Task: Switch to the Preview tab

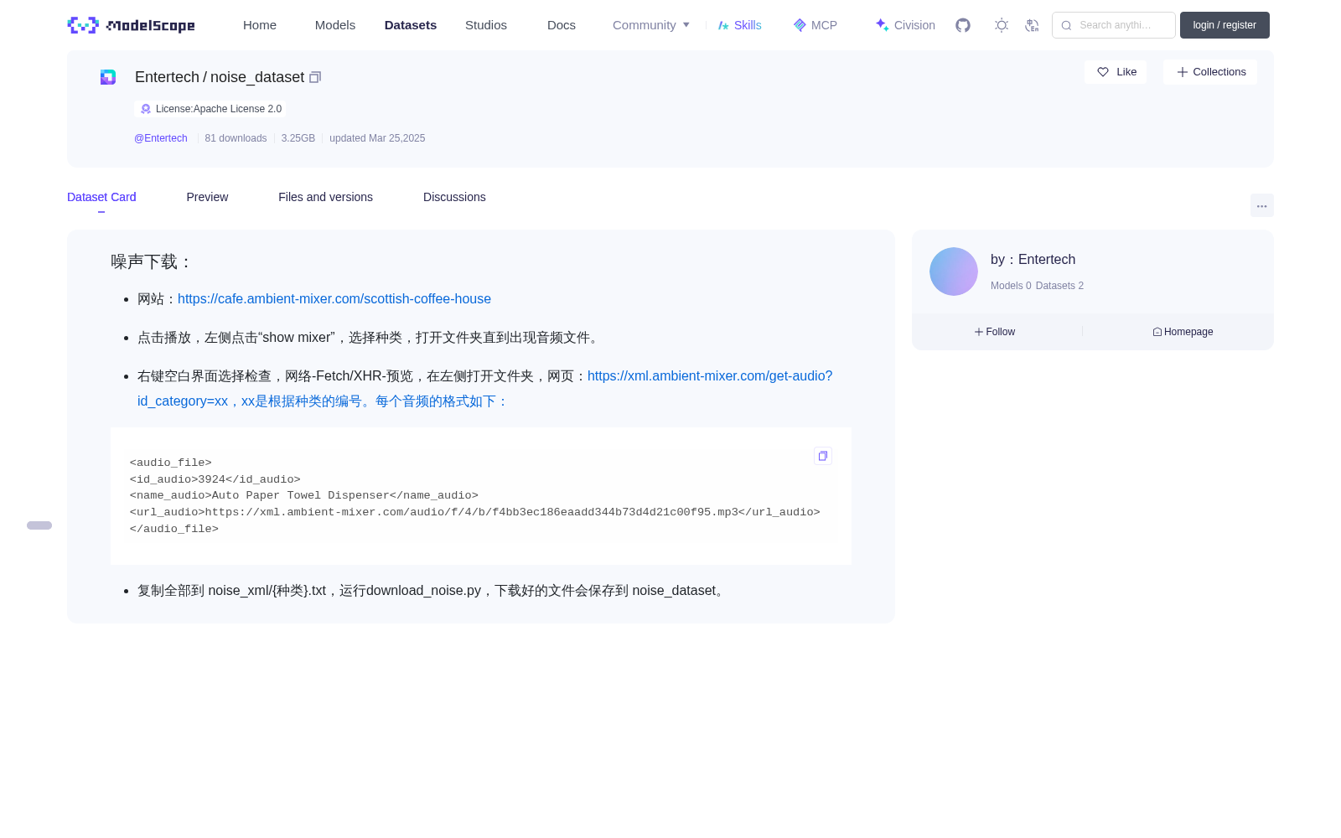Action: (x=207, y=197)
